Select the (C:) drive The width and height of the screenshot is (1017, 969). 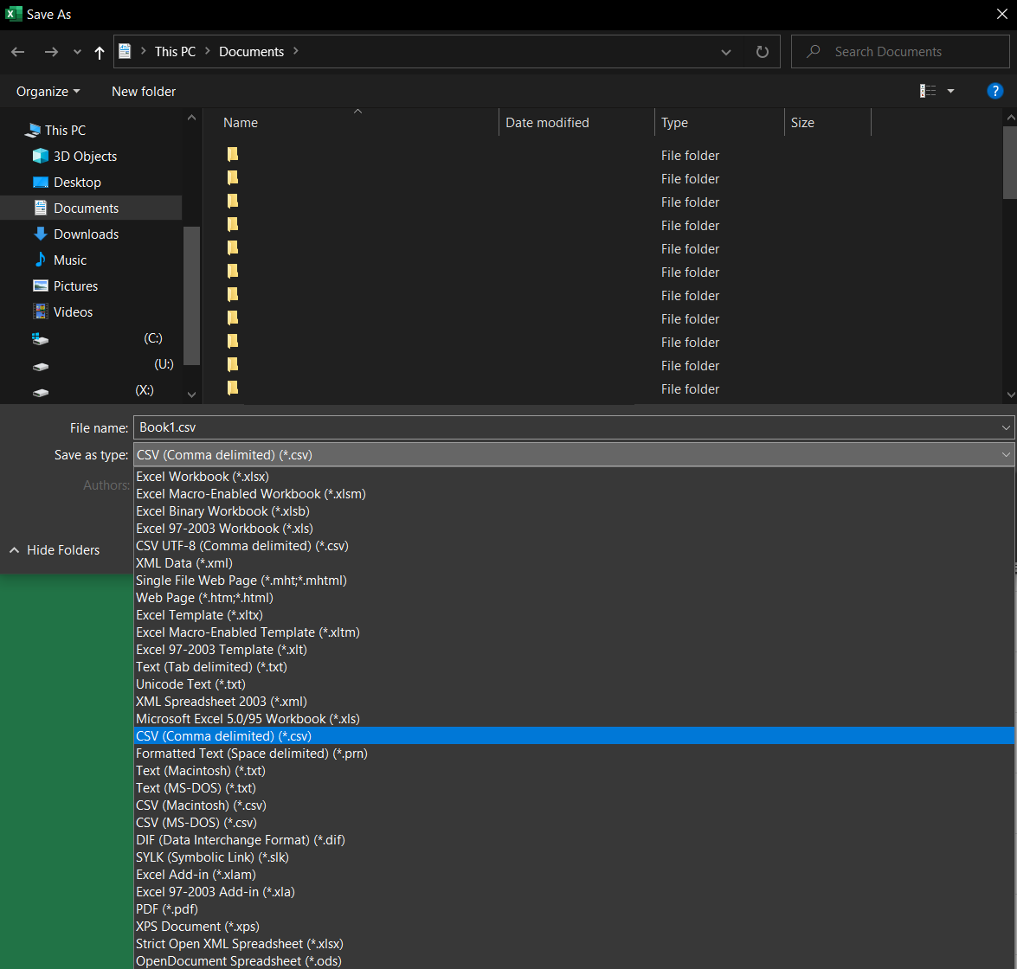97,338
